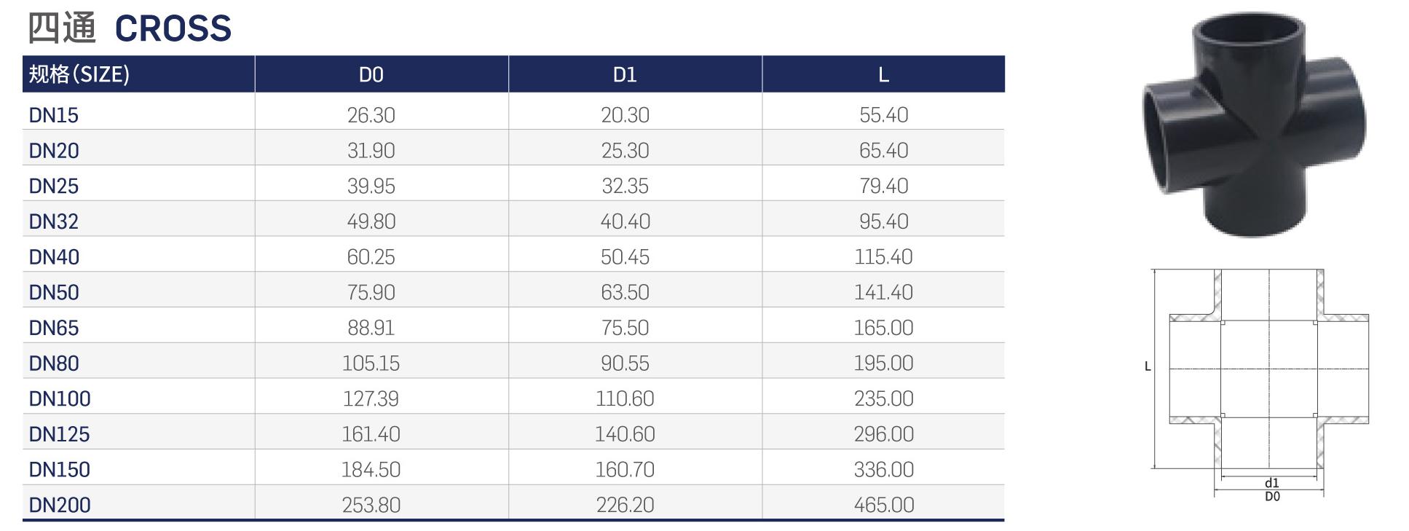1409x531 pixels.
Task: Click the 四通 CROSS title heading
Action: pyautogui.click(x=130, y=28)
